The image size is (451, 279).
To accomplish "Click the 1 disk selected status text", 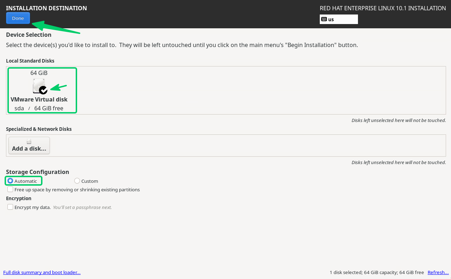I will [x=377, y=272].
